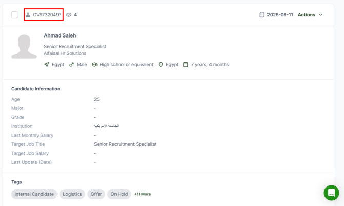Click the calendar icon next to 2025-08-11
This screenshot has height=206, width=344.
[262, 15]
